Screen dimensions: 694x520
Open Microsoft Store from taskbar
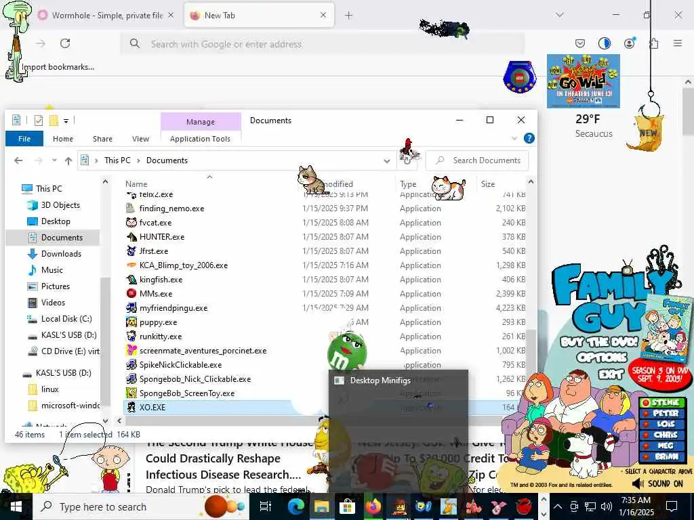[348, 506]
